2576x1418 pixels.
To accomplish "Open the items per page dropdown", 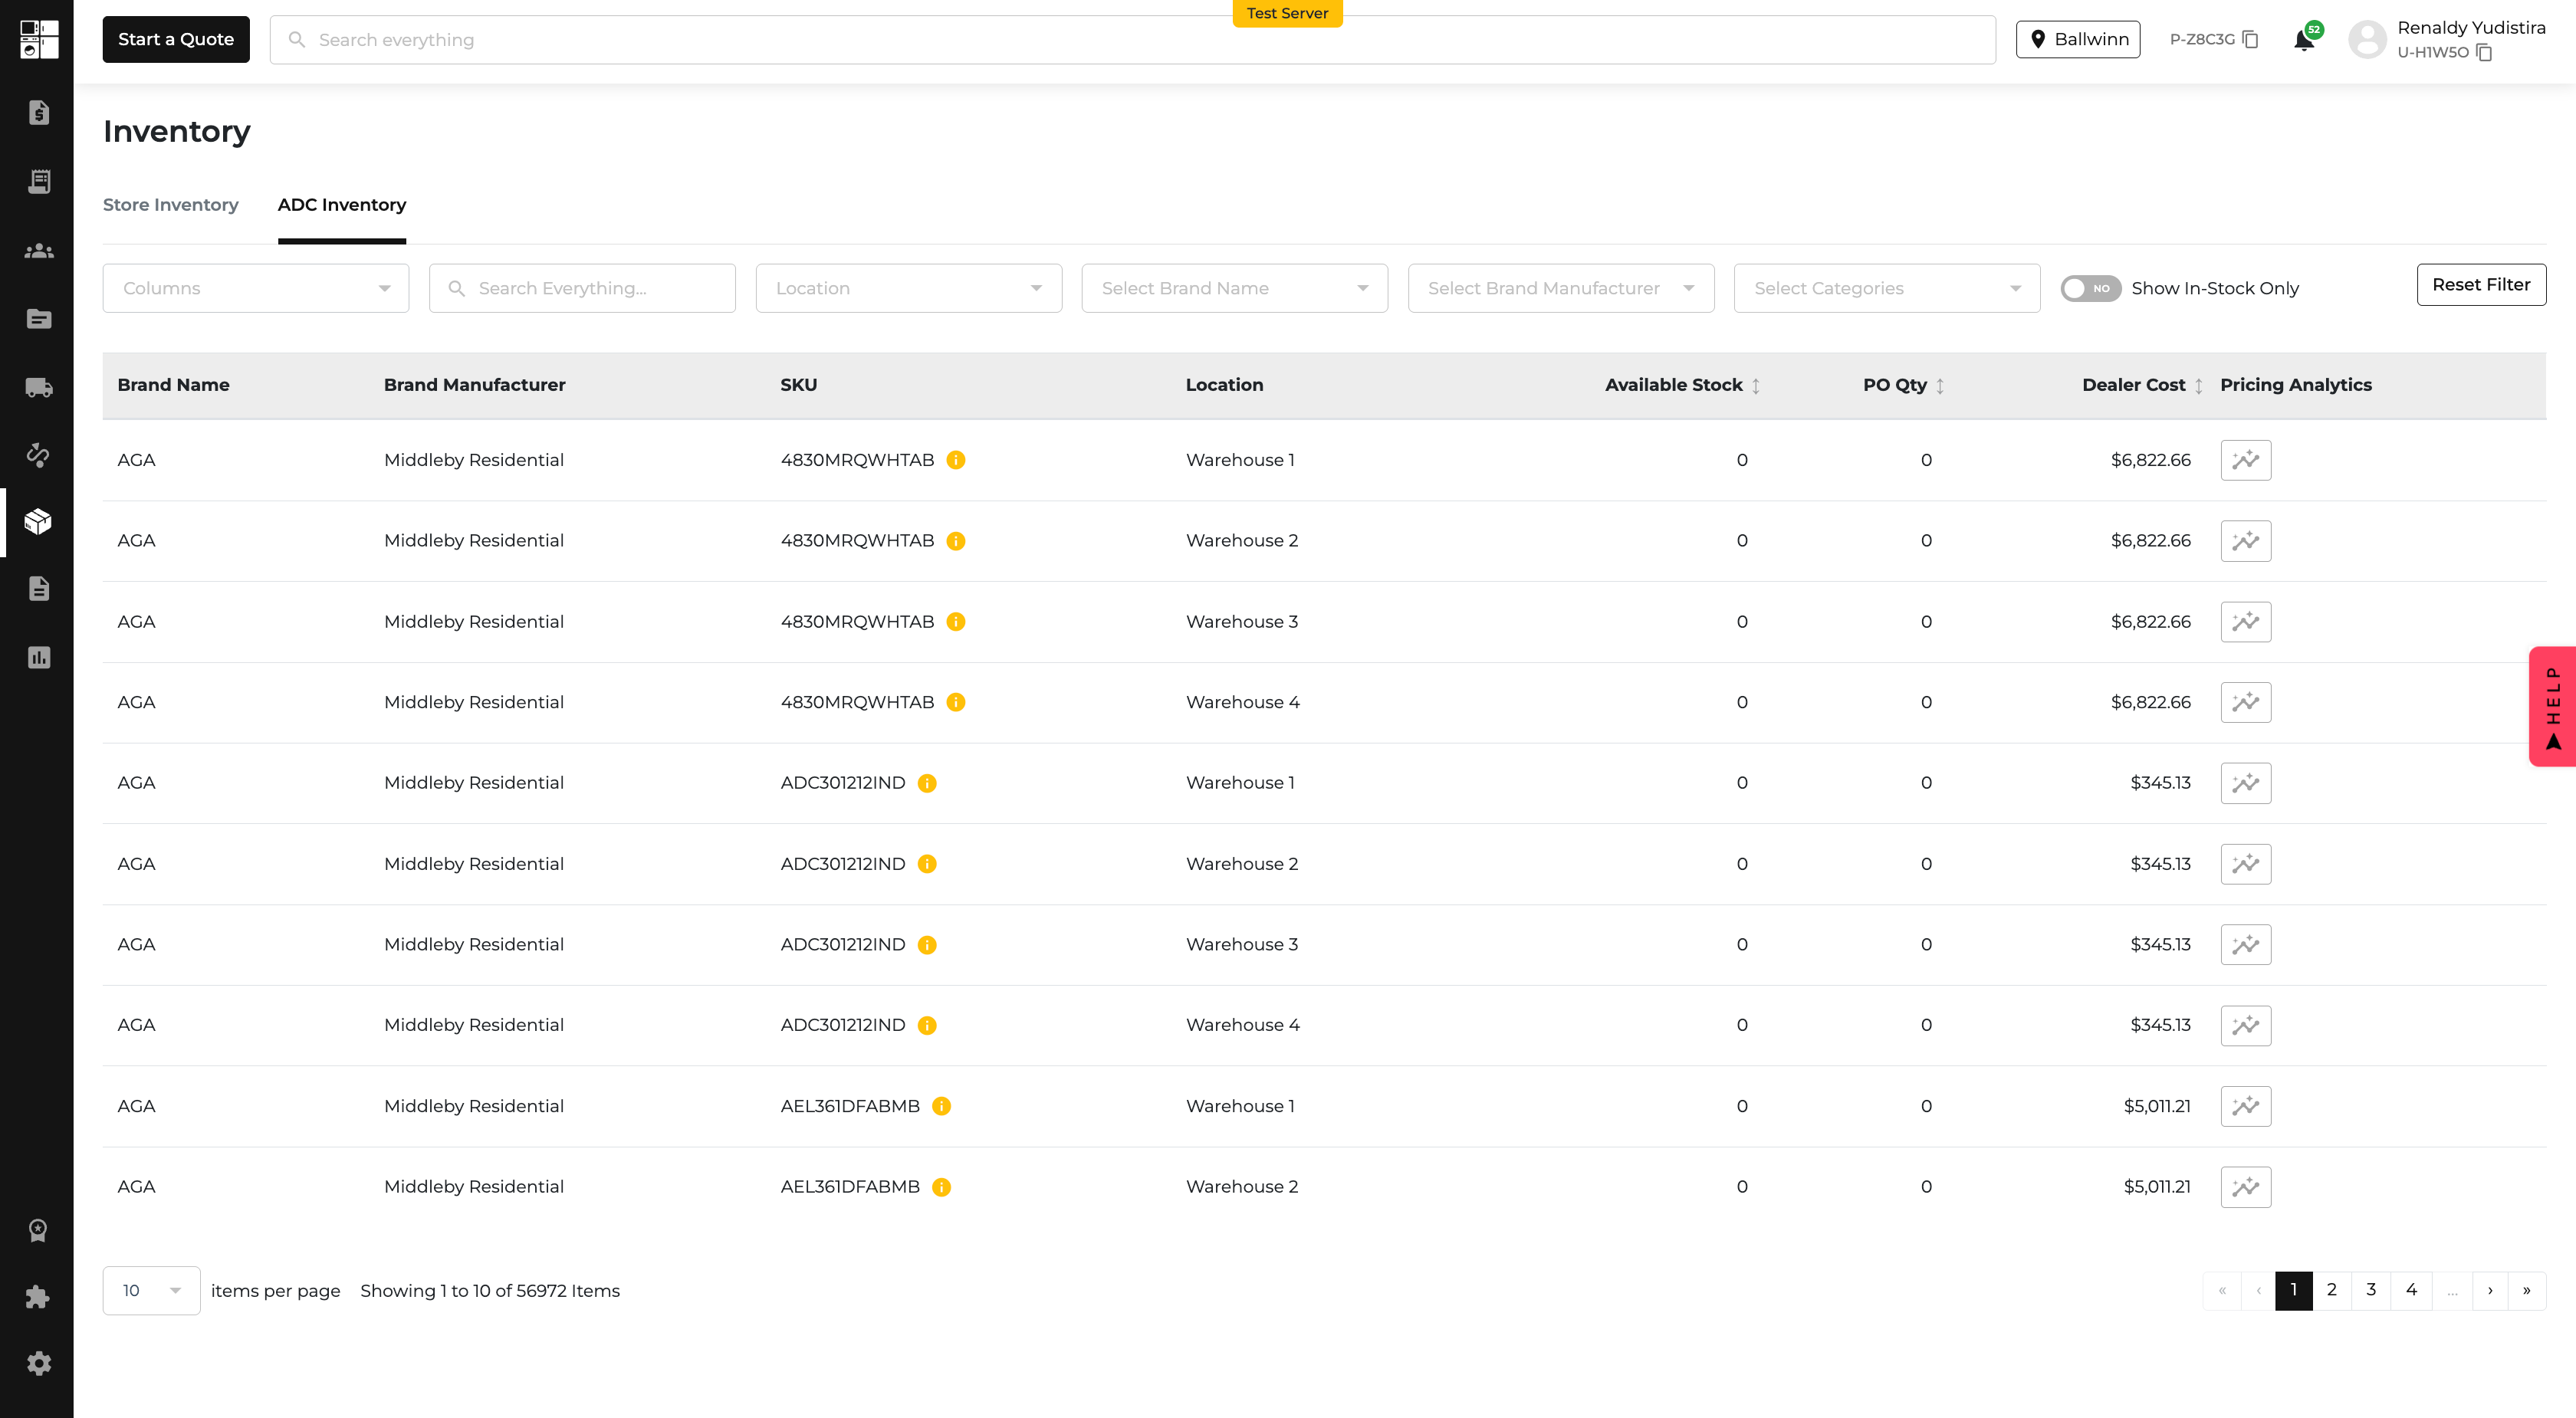I will [x=151, y=1290].
